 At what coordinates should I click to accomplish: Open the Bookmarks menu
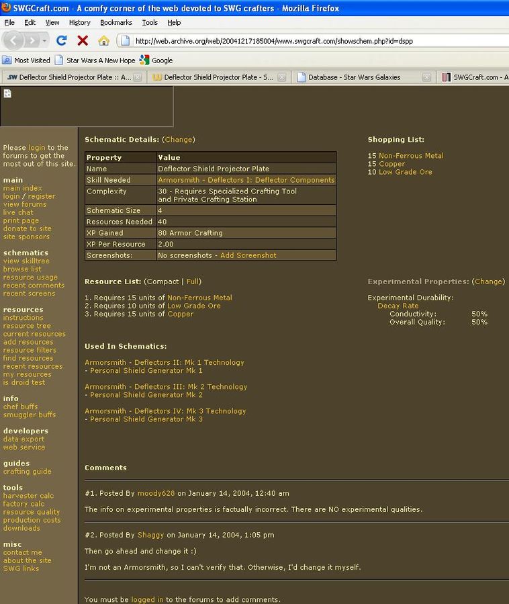pos(115,22)
